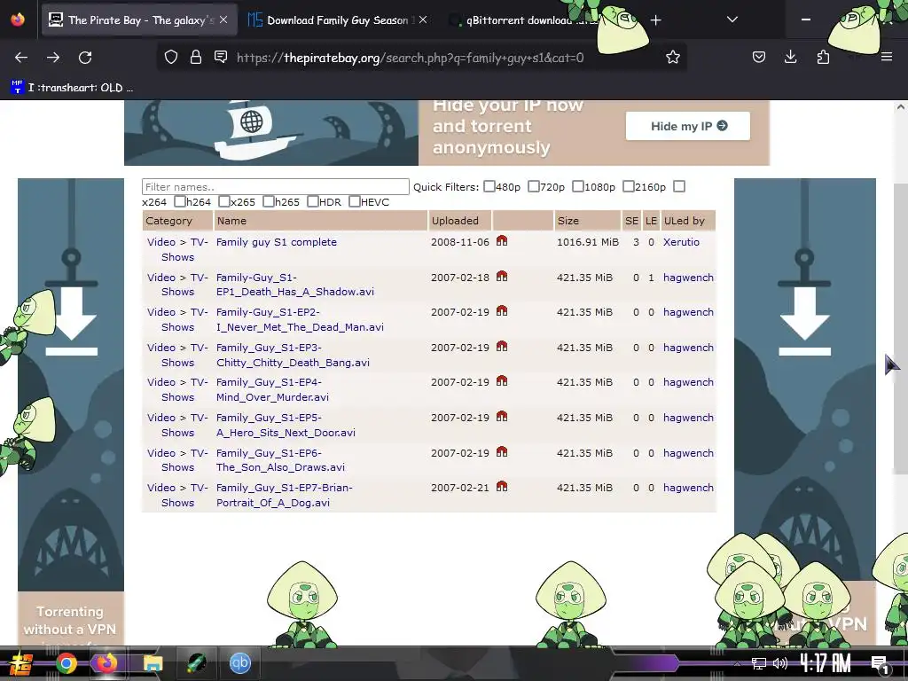908x681 pixels.
Task: Click magnet icon for EP1 Death Has A Shadow
Action: [x=502, y=277]
